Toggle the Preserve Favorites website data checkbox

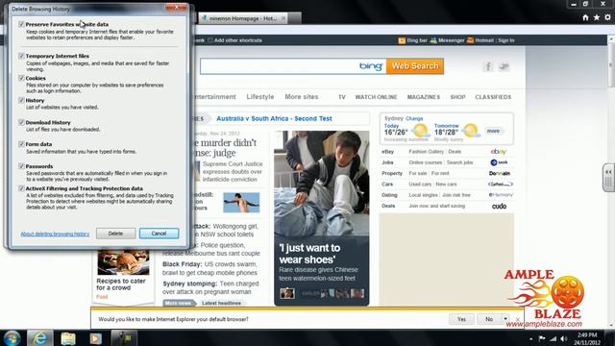point(21,24)
